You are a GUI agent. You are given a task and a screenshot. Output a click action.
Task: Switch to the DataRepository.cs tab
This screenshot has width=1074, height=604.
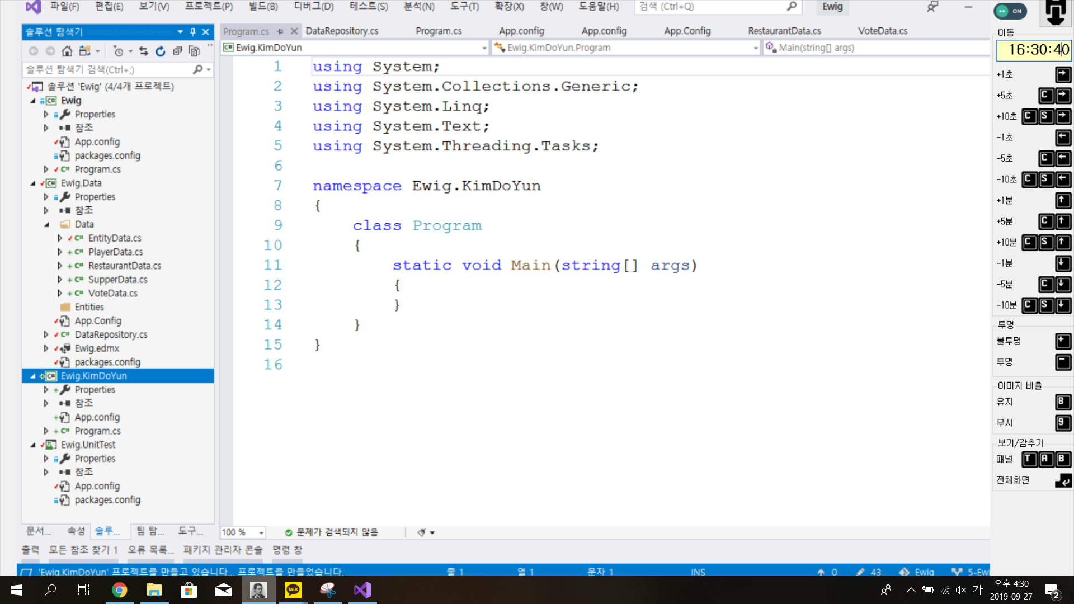pos(342,31)
